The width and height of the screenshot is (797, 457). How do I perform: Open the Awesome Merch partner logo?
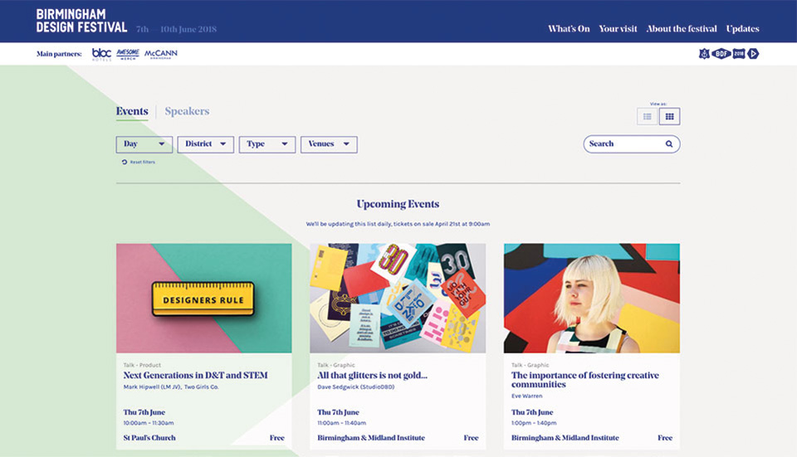(x=127, y=54)
